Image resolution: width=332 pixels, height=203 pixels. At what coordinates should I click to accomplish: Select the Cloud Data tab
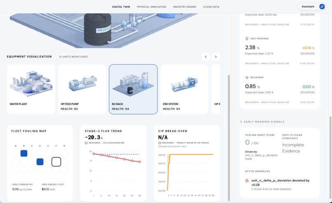[x=211, y=7]
